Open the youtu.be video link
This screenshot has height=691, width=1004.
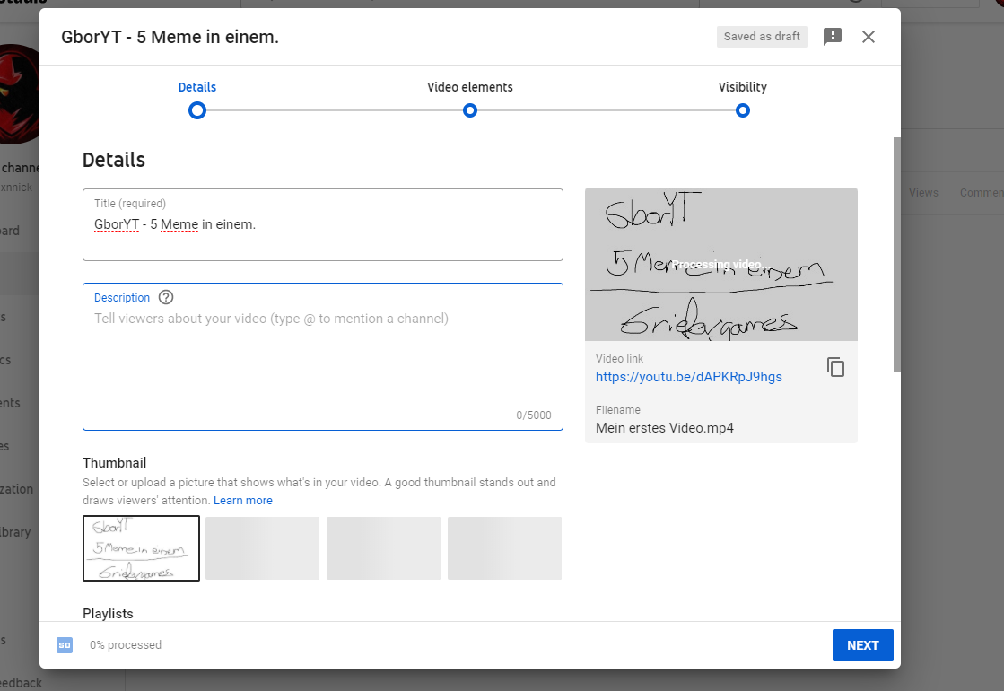[689, 377]
